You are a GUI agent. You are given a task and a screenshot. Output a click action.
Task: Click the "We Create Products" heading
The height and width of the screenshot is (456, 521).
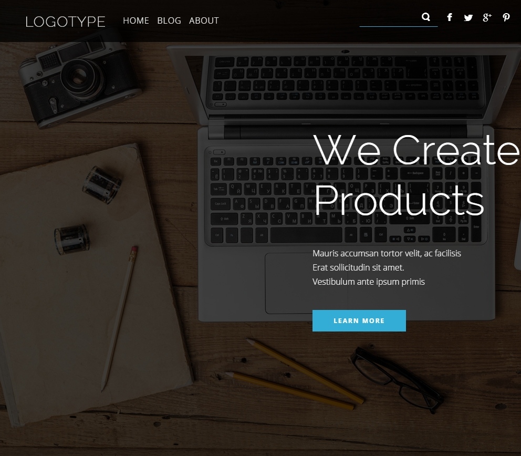pyautogui.click(x=416, y=174)
